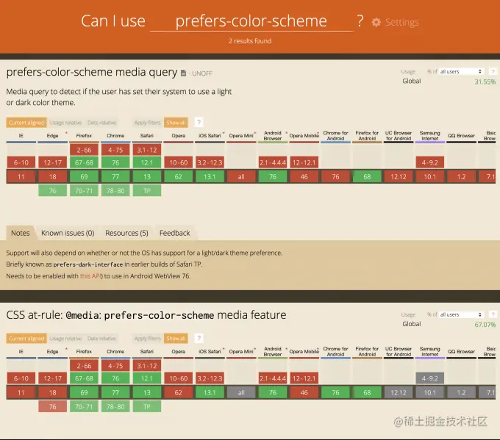Select Samsung 4-9.2 cell in CSS at-rule table
Image resolution: width=500 pixels, height=440 pixels.
pyautogui.click(x=430, y=378)
